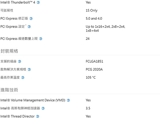This screenshot has width=160, height=118.
Task: Open help icon beside Intel Thread Director
Action: point(38,116)
